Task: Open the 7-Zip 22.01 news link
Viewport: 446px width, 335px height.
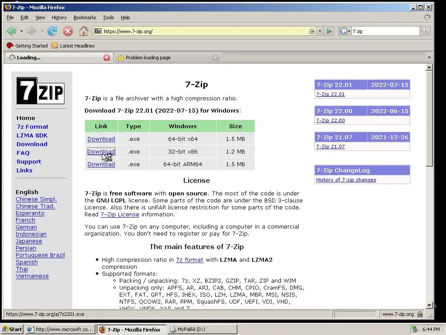Action: point(331,94)
